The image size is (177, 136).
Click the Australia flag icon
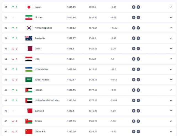(29, 38)
